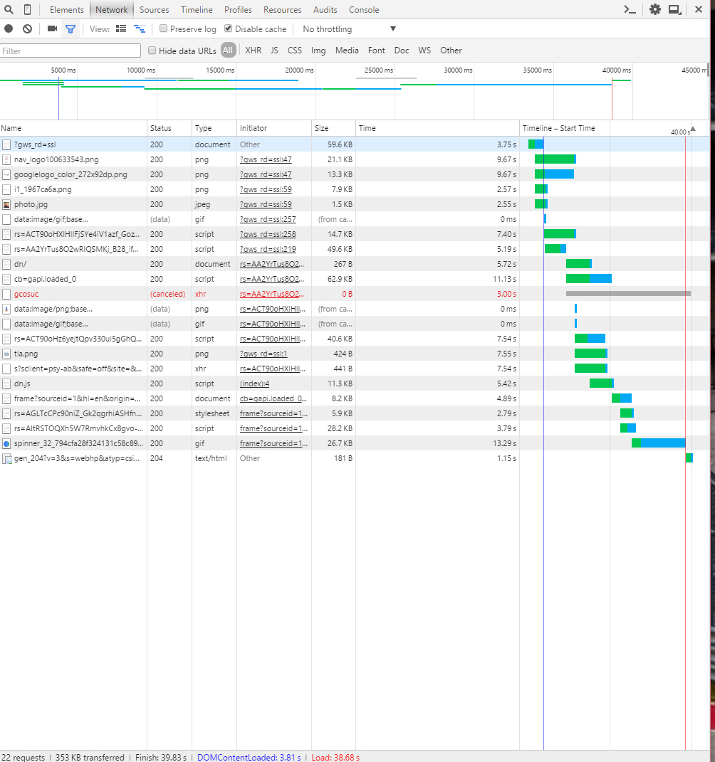
Task: Open the Profiles tab
Action: (x=238, y=10)
